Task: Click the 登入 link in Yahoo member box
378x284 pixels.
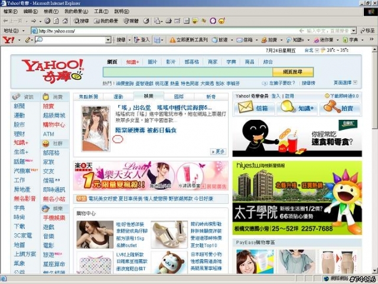Action: pos(276,96)
